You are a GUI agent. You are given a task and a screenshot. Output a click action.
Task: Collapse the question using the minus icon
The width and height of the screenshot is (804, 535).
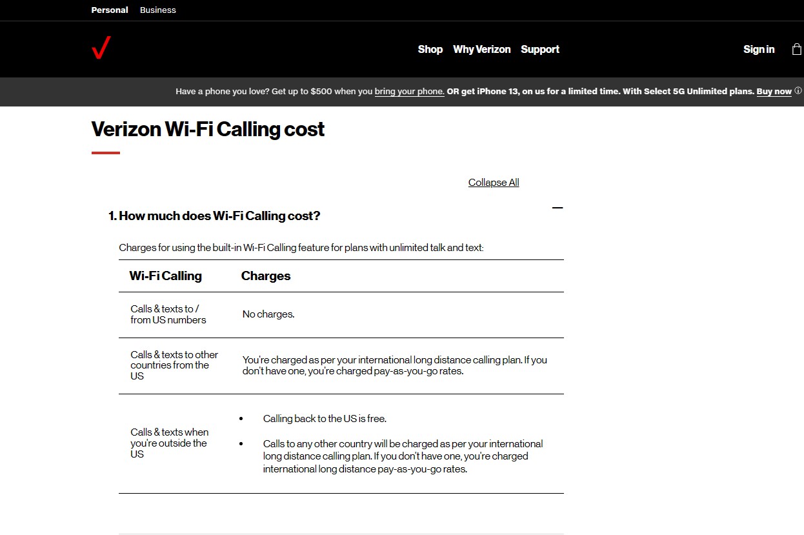pos(558,208)
